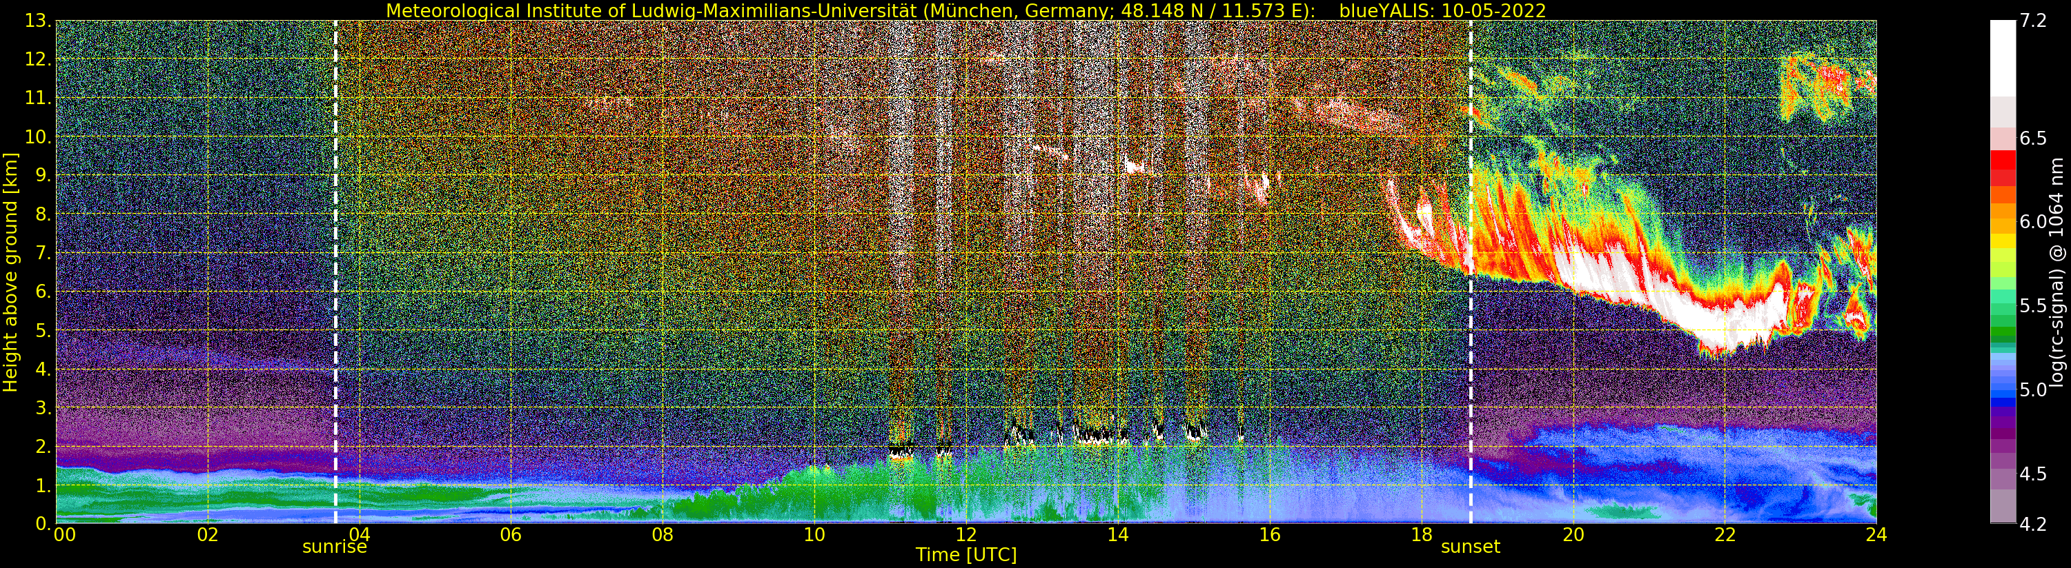The height and width of the screenshot is (568, 2071).
Task: Click height axis tick label '10.'
Action: [x=38, y=136]
